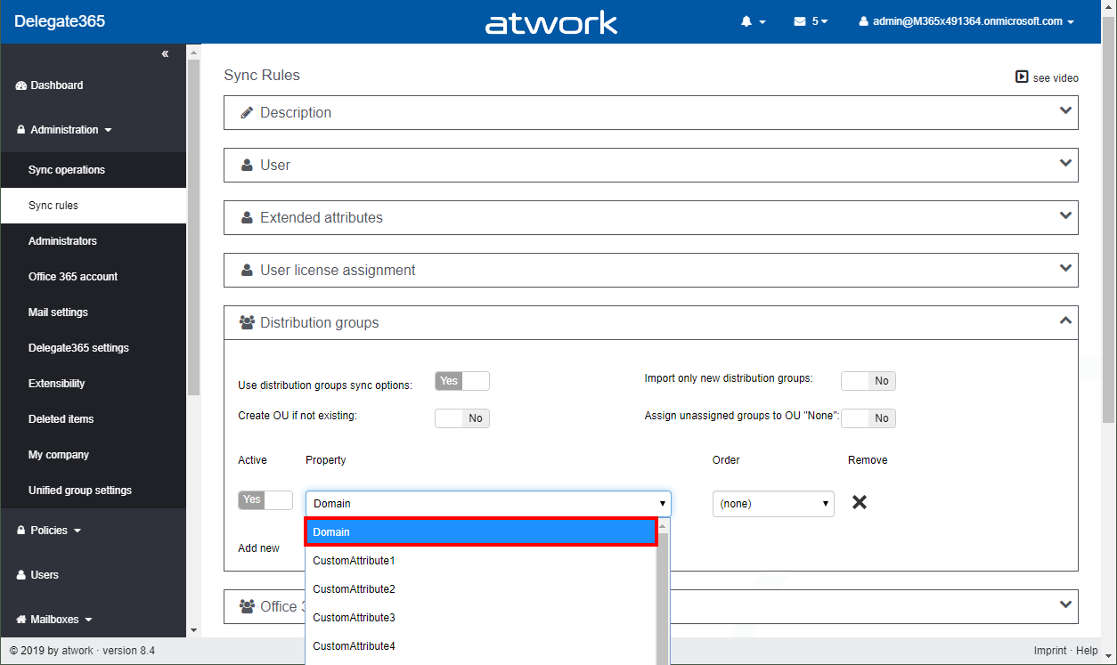Screen dimensions: 1117x665
Task: Open notifications bell menu
Action: tap(753, 21)
